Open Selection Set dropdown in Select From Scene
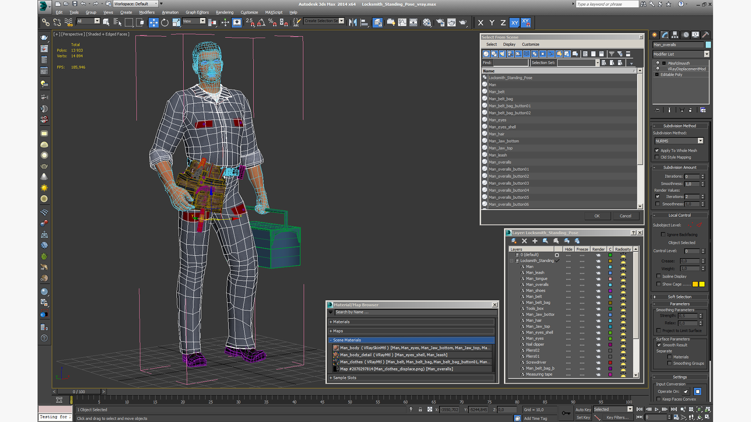The image size is (751, 422). click(x=597, y=63)
